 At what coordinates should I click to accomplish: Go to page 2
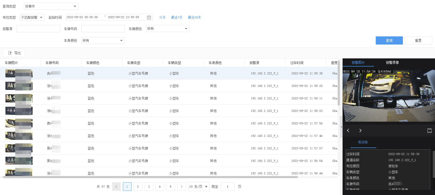[138, 187]
